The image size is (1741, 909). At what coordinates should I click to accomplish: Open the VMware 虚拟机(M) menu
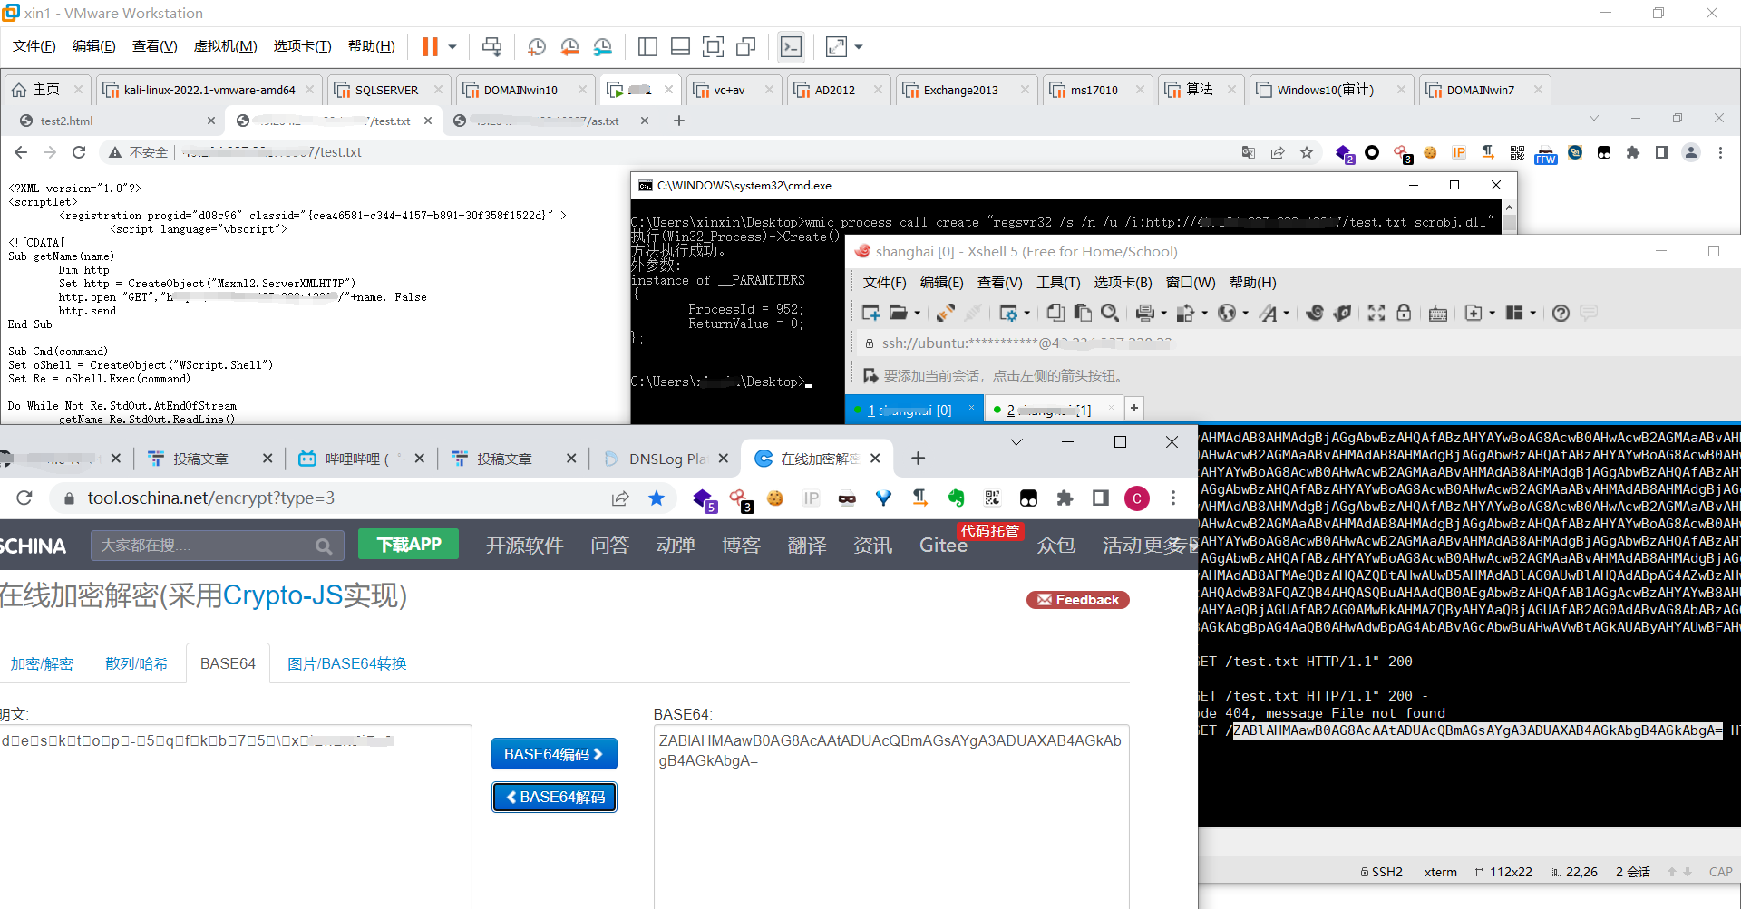point(226,46)
